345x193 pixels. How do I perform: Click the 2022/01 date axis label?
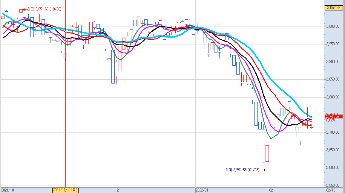coord(202,190)
